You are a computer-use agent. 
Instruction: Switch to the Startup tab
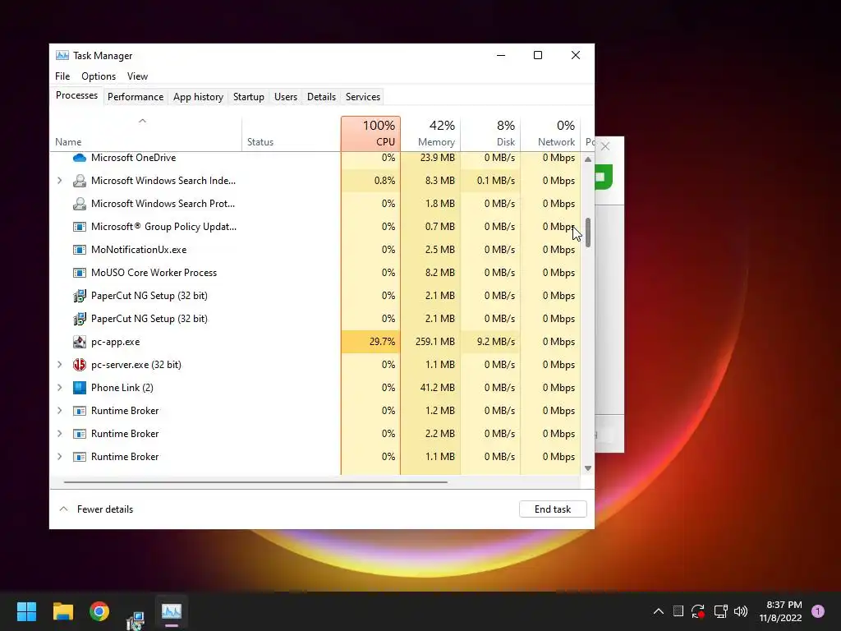click(x=248, y=97)
